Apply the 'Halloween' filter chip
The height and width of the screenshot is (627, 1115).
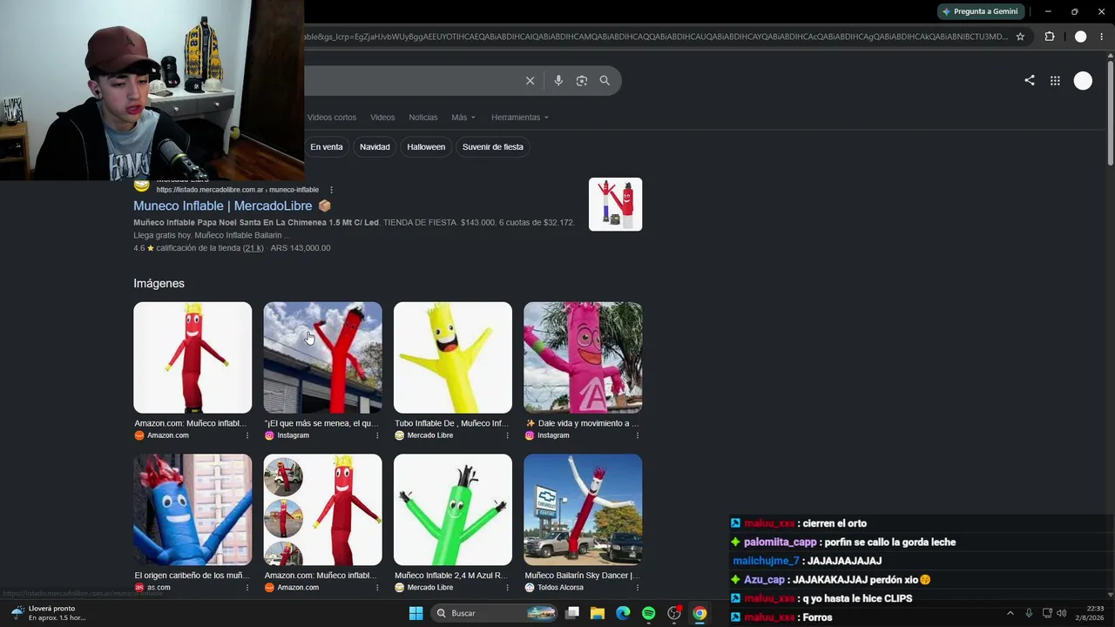click(x=426, y=147)
